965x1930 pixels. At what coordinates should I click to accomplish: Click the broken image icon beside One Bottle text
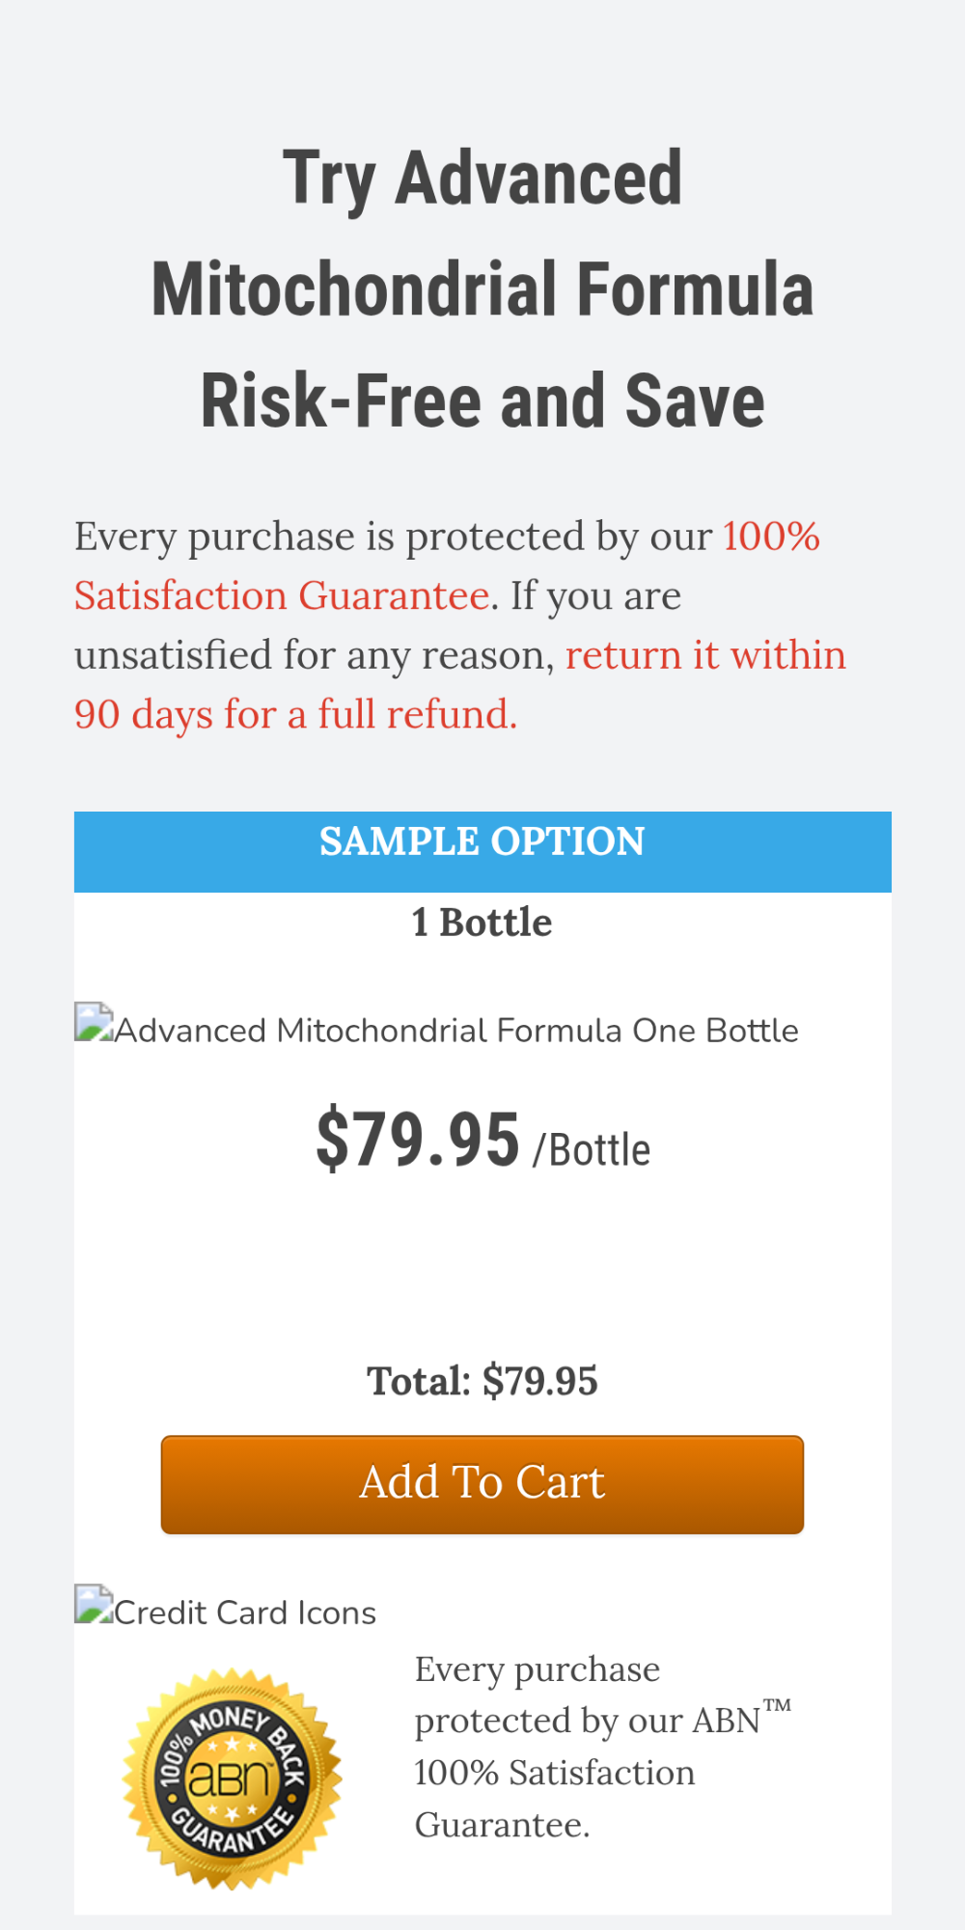click(94, 1022)
